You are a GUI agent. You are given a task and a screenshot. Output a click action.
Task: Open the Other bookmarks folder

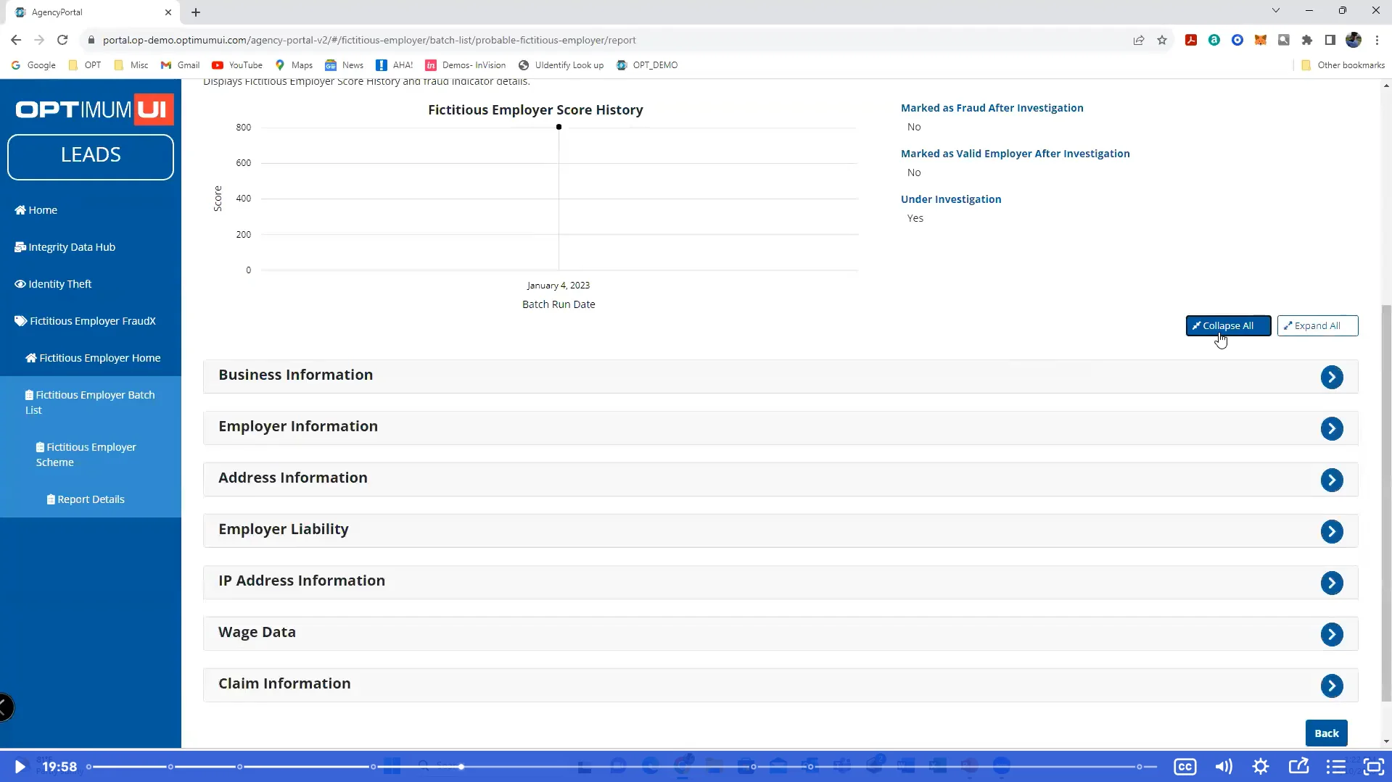click(x=1343, y=65)
